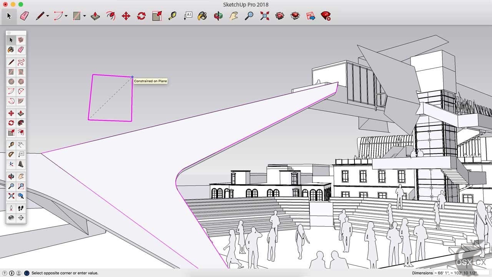This screenshot has width=492, height=277.
Task: Pick the Zoom Window tool in left palette
Action: (x=21, y=186)
